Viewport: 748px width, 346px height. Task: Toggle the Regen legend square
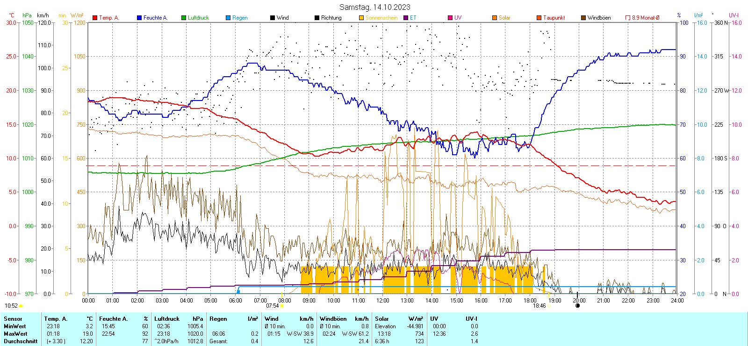(x=228, y=18)
